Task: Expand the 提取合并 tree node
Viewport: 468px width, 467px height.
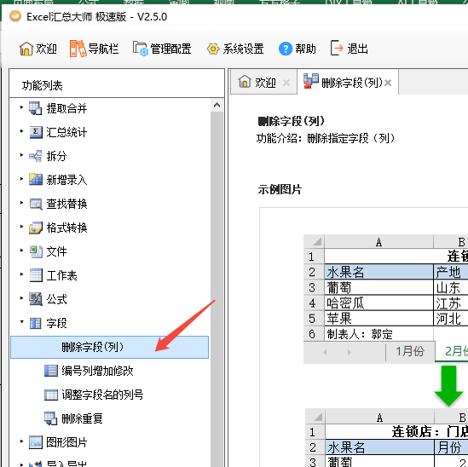Action: click(21, 107)
